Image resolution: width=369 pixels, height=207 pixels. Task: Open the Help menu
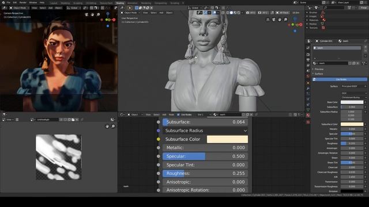coord(42,2)
